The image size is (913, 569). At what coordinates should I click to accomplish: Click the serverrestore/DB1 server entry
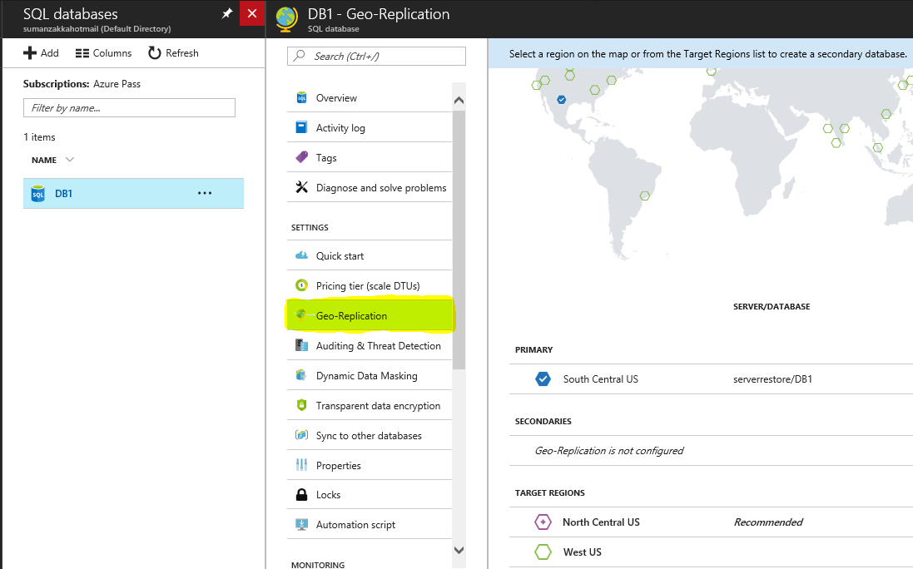click(772, 379)
